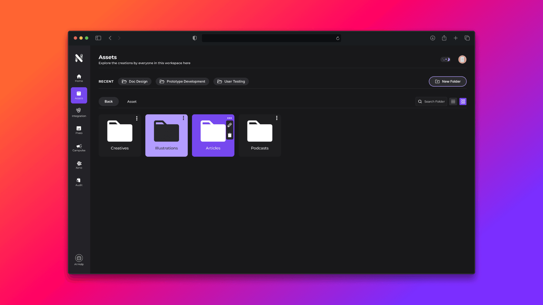Click trash delete icon on Articles
Image resolution: width=543 pixels, height=305 pixels.
pos(230,135)
